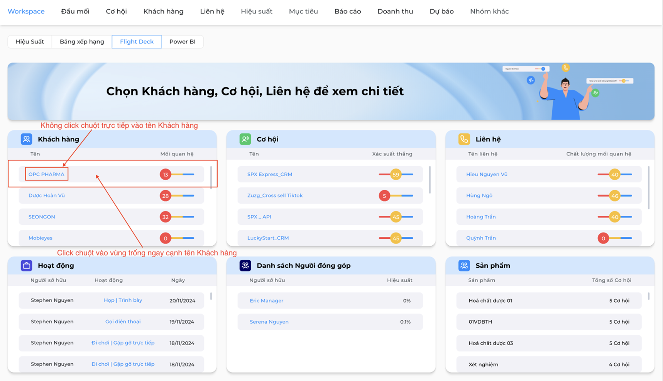
Task: Click the Khách hàng list scrollbar
Action: coord(211,177)
